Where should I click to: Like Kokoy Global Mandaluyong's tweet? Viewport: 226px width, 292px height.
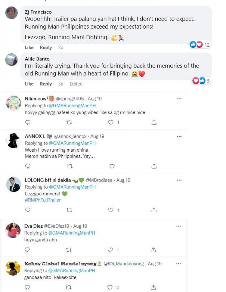coord(110,287)
